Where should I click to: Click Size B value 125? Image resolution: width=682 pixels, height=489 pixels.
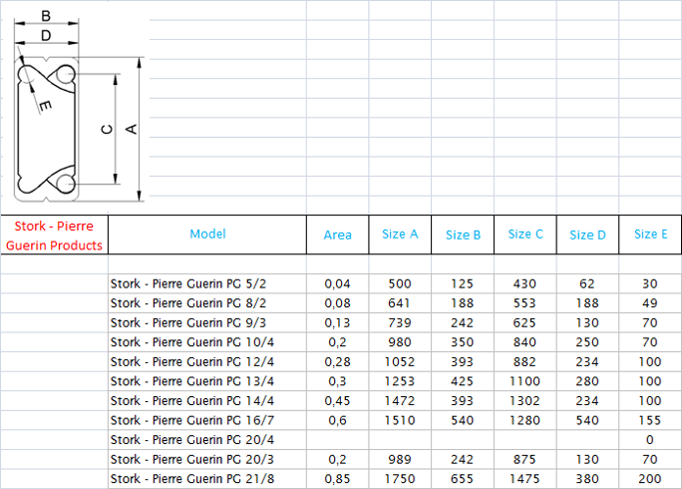point(462,283)
